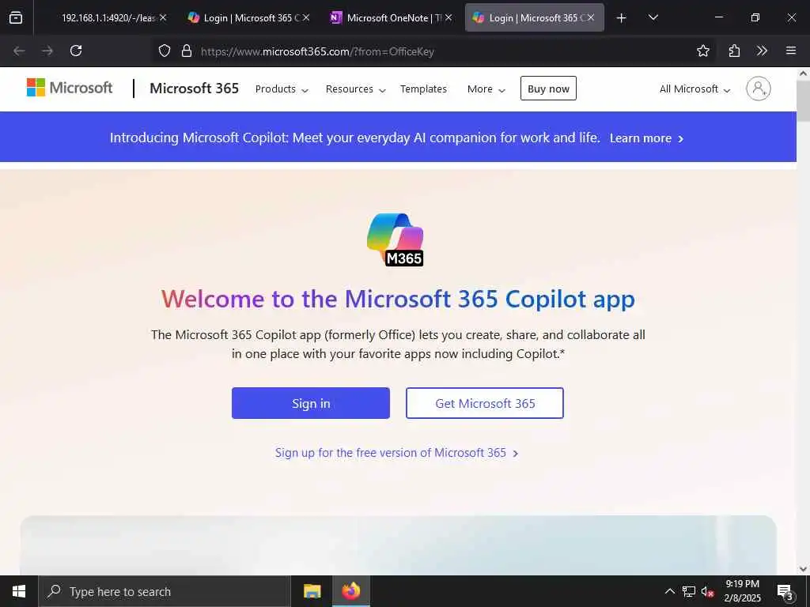Open Firefox View in the tab bar
The width and height of the screenshot is (810, 607).
click(x=16, y=17)
